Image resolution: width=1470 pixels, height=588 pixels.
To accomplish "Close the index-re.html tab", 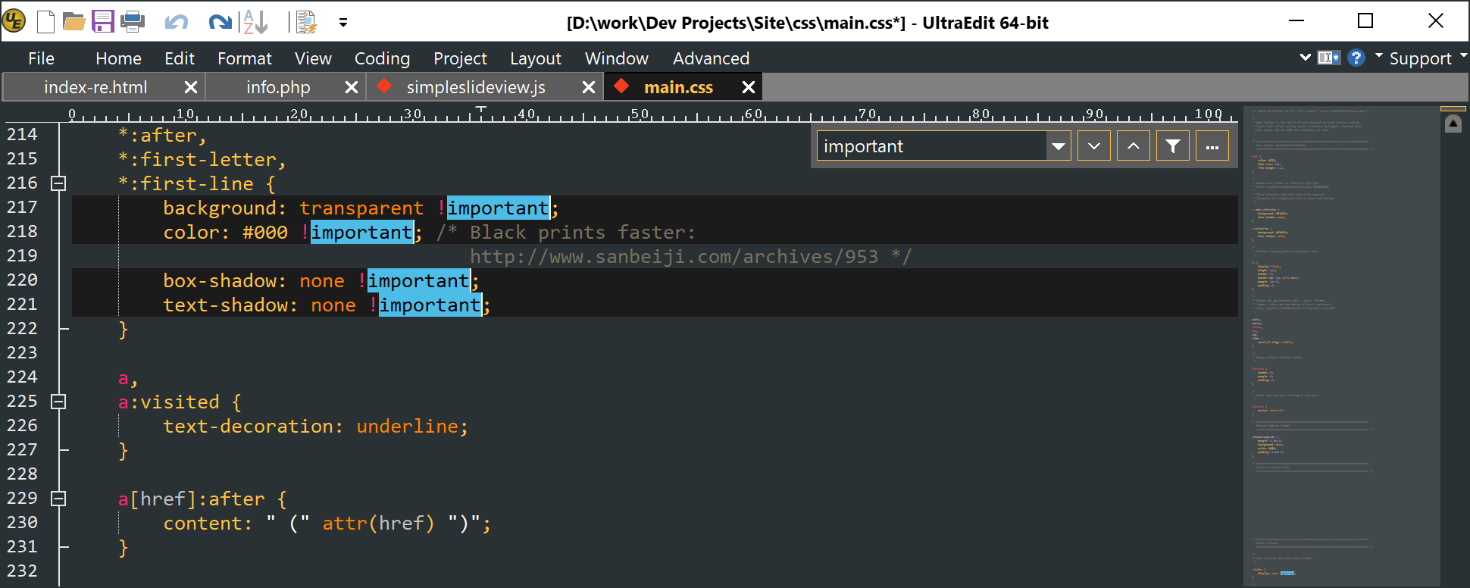I will [x=191, y=87].
